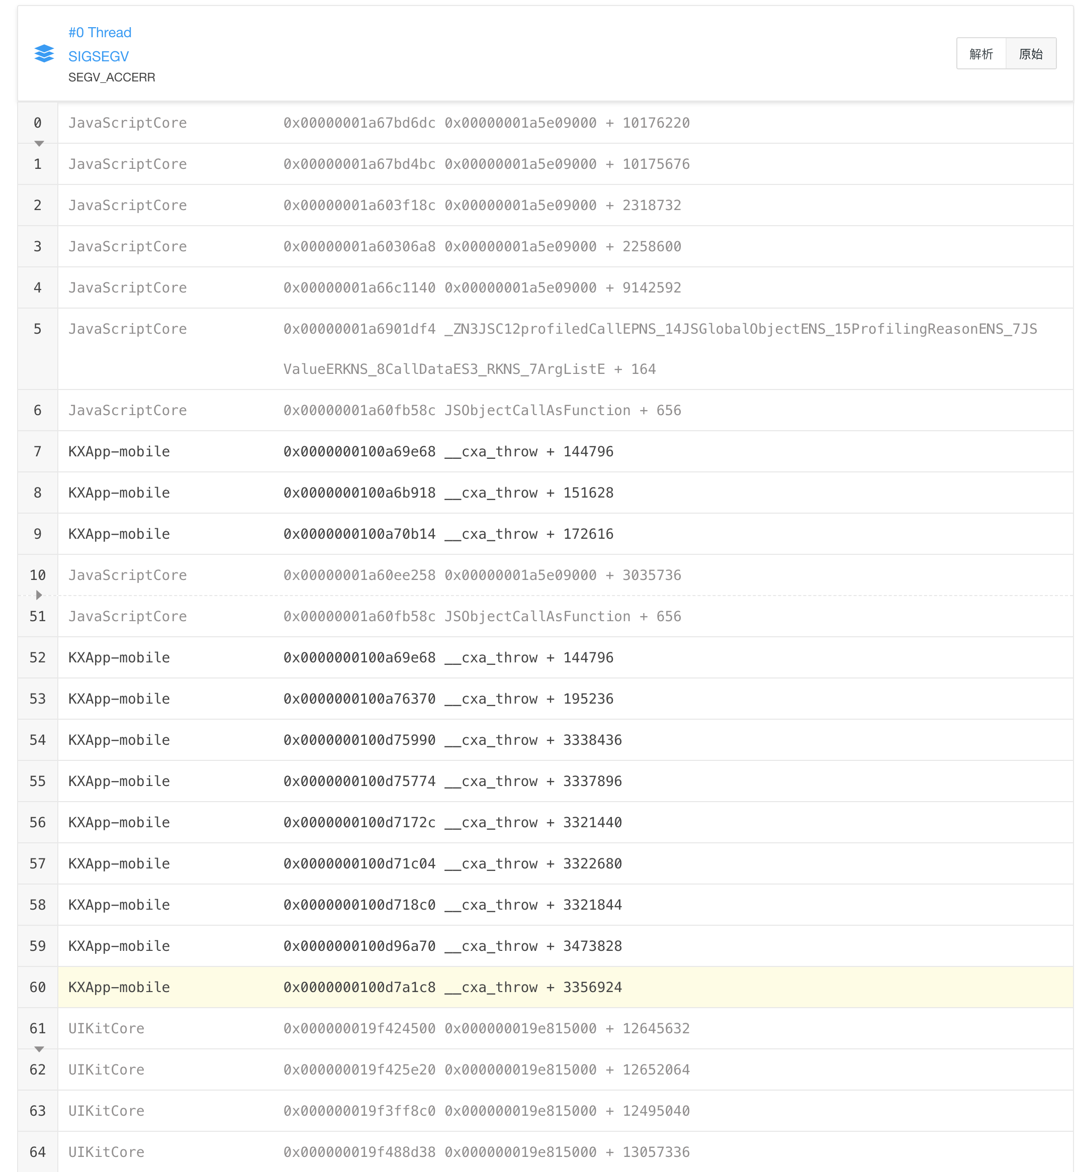Select frame 7 __cxa_throw + 144796

pyautogui.click(x=529, y=452)
